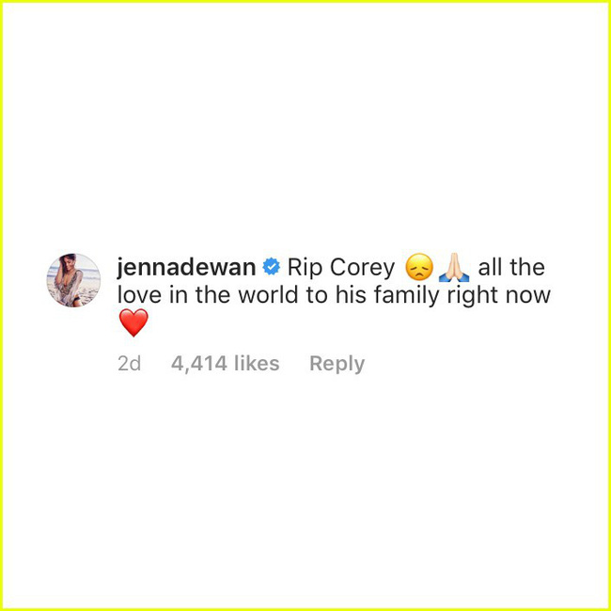The height and width of the screenshot is (611, 611).
Task: Click the sad face emoji
Action: click(x=419, y=267)
